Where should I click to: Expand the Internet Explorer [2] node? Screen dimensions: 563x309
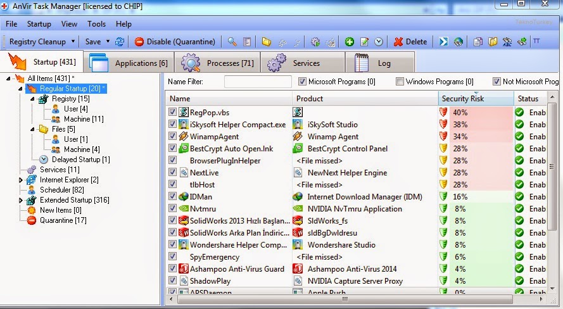(x=20, y=180)
